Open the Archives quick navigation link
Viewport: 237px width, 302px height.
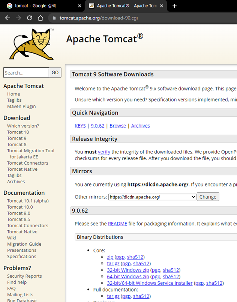140,126
